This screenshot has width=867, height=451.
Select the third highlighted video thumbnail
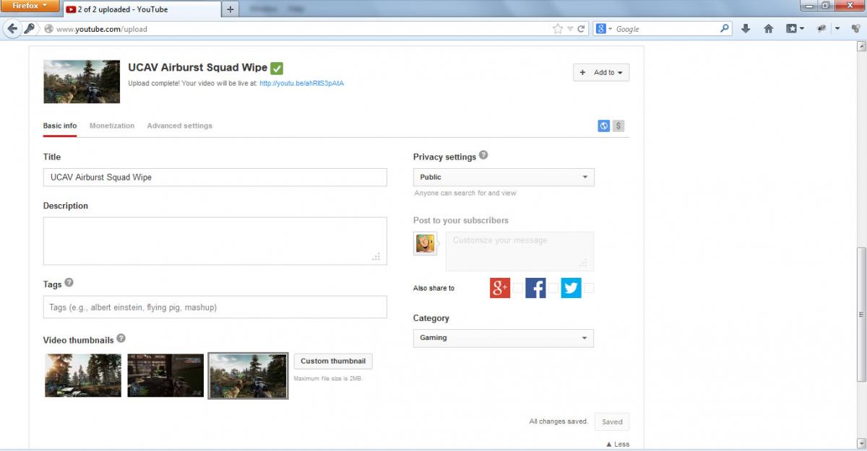tap(248, 375)
